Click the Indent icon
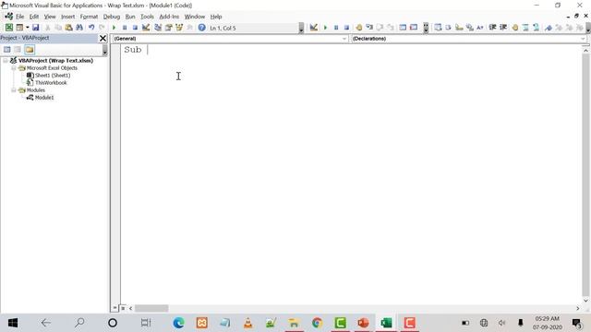 492,28
